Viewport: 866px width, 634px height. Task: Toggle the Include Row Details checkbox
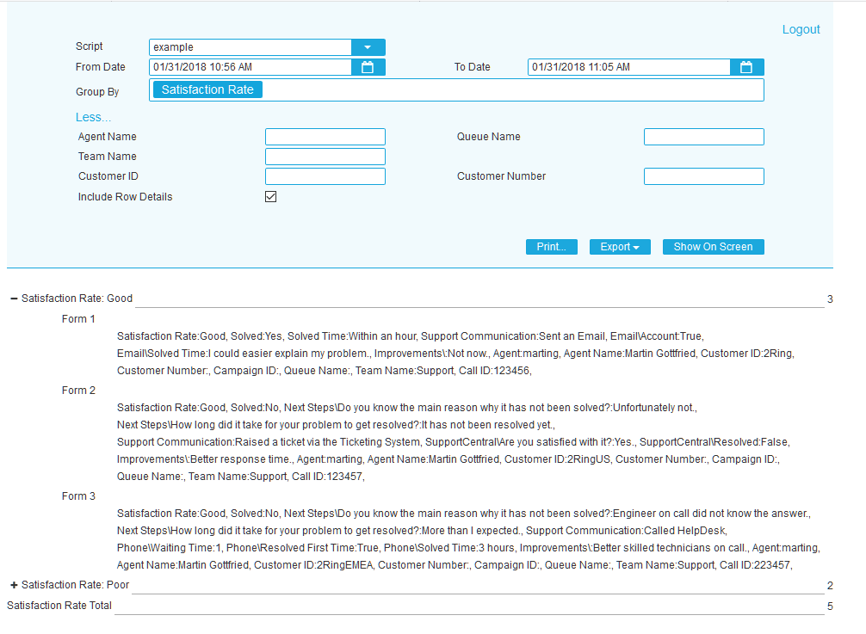click(270, 196)
